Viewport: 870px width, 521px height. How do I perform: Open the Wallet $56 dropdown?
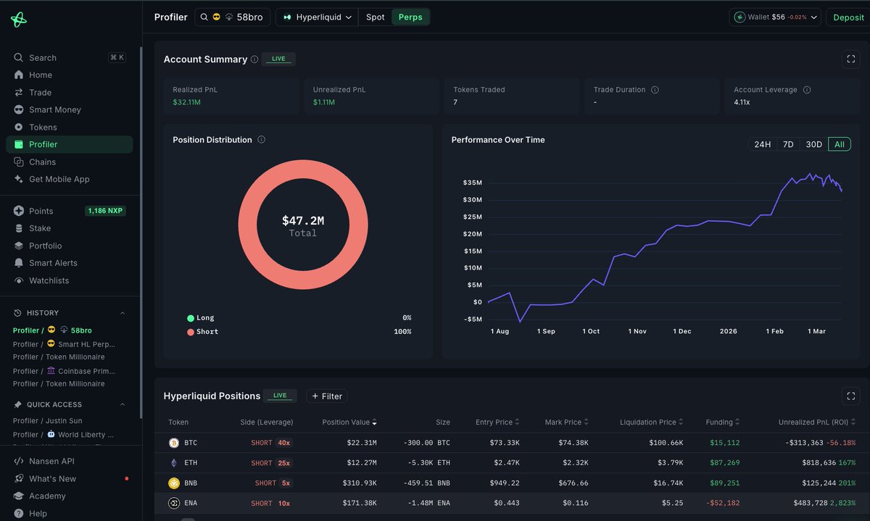[x=775, y=17]
